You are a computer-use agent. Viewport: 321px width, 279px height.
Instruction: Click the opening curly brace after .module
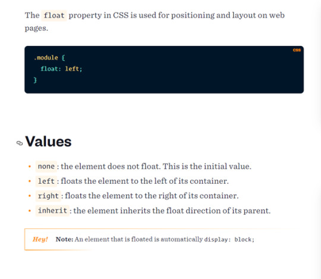[63, 58]
